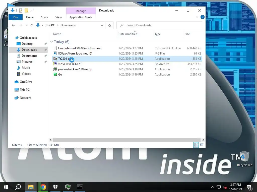Viewport: 257px width, 192px height.
Task: Open the Share ribbon tab
Action: click(45, 17)
